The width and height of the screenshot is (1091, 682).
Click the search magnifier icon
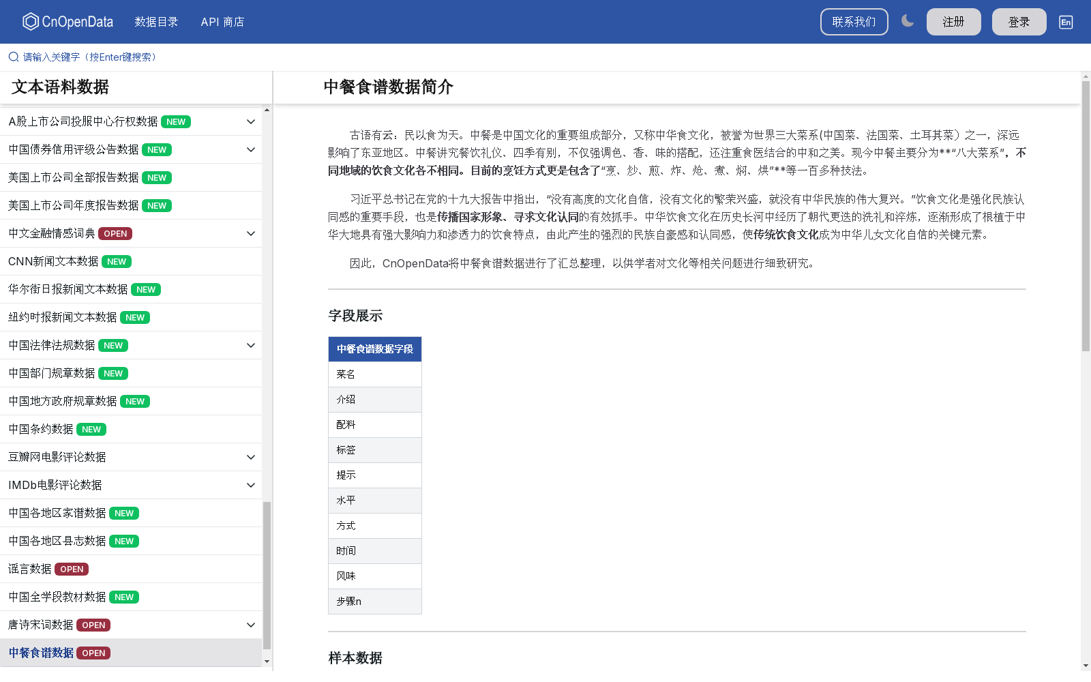[14, 57]
